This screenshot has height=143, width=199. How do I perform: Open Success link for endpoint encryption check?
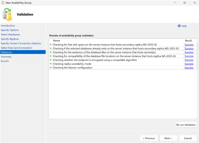click(189, 60)
